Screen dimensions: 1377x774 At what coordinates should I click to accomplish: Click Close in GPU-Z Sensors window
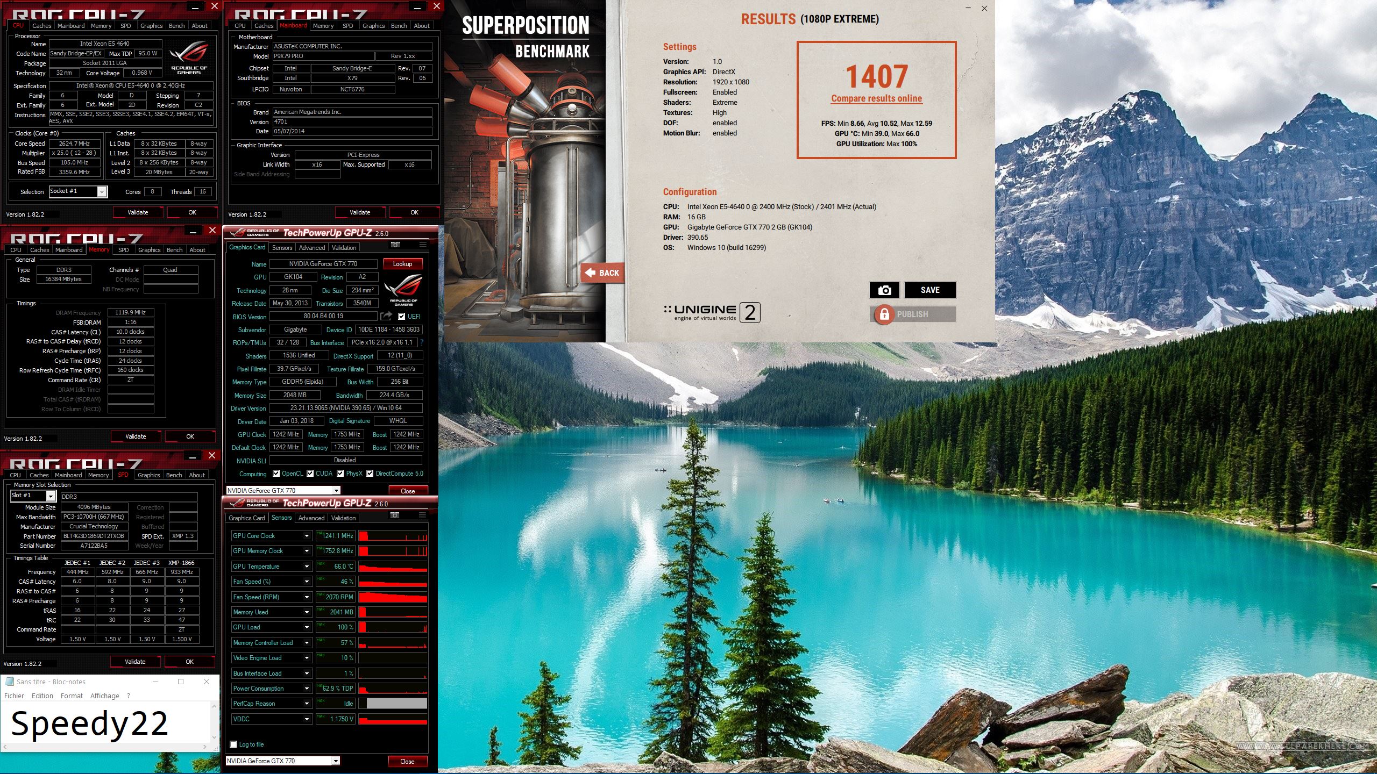[407, 762]
